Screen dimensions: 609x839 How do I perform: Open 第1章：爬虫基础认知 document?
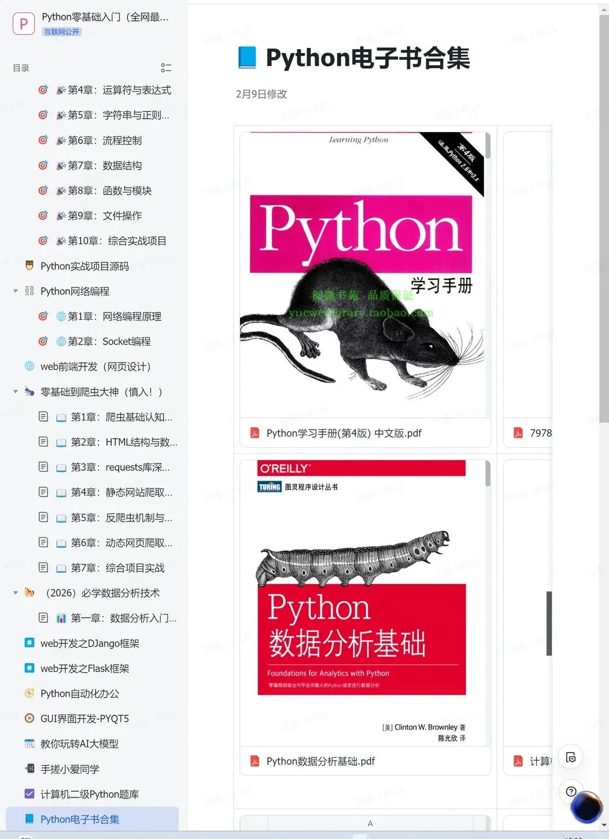(x=122, y=417)
